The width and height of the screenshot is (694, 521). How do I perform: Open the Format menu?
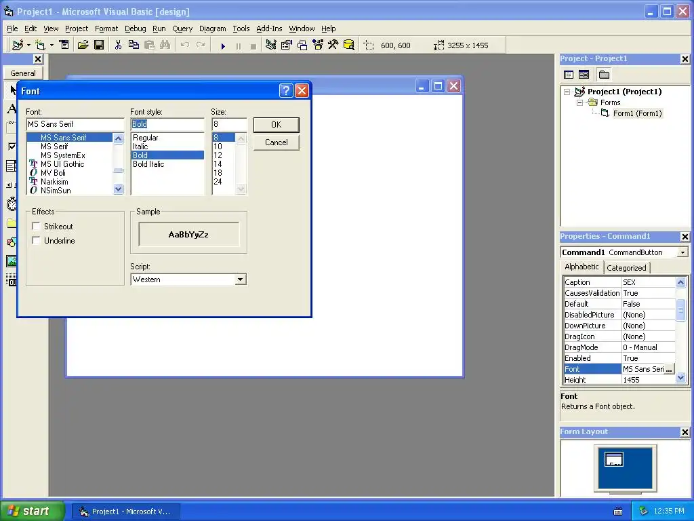tap(106, 28)
